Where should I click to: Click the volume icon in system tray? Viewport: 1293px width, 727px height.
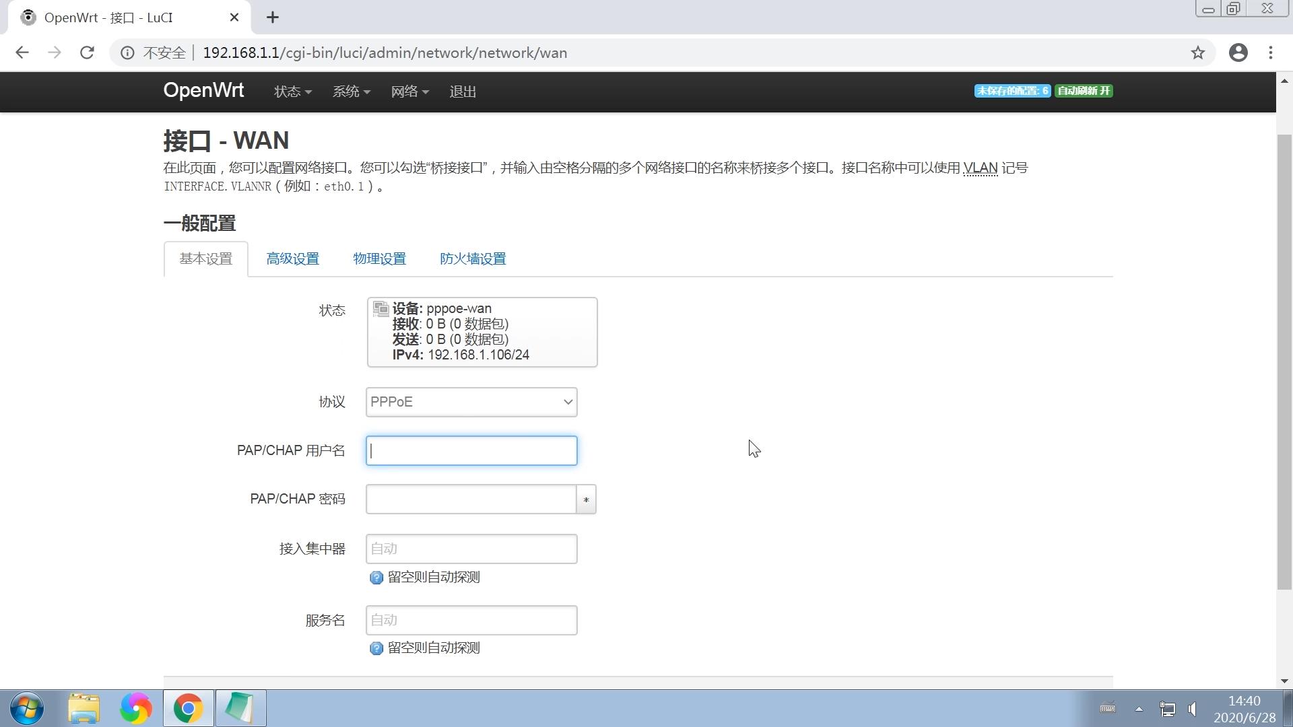point(1193,708)
